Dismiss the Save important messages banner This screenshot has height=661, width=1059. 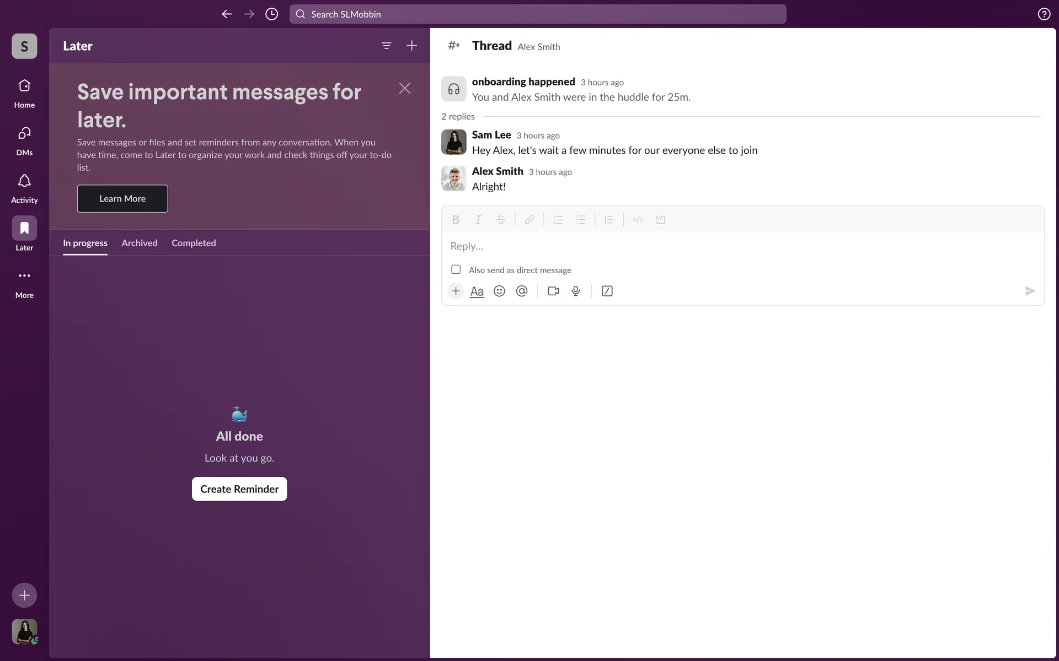click(x=404, y=88)
